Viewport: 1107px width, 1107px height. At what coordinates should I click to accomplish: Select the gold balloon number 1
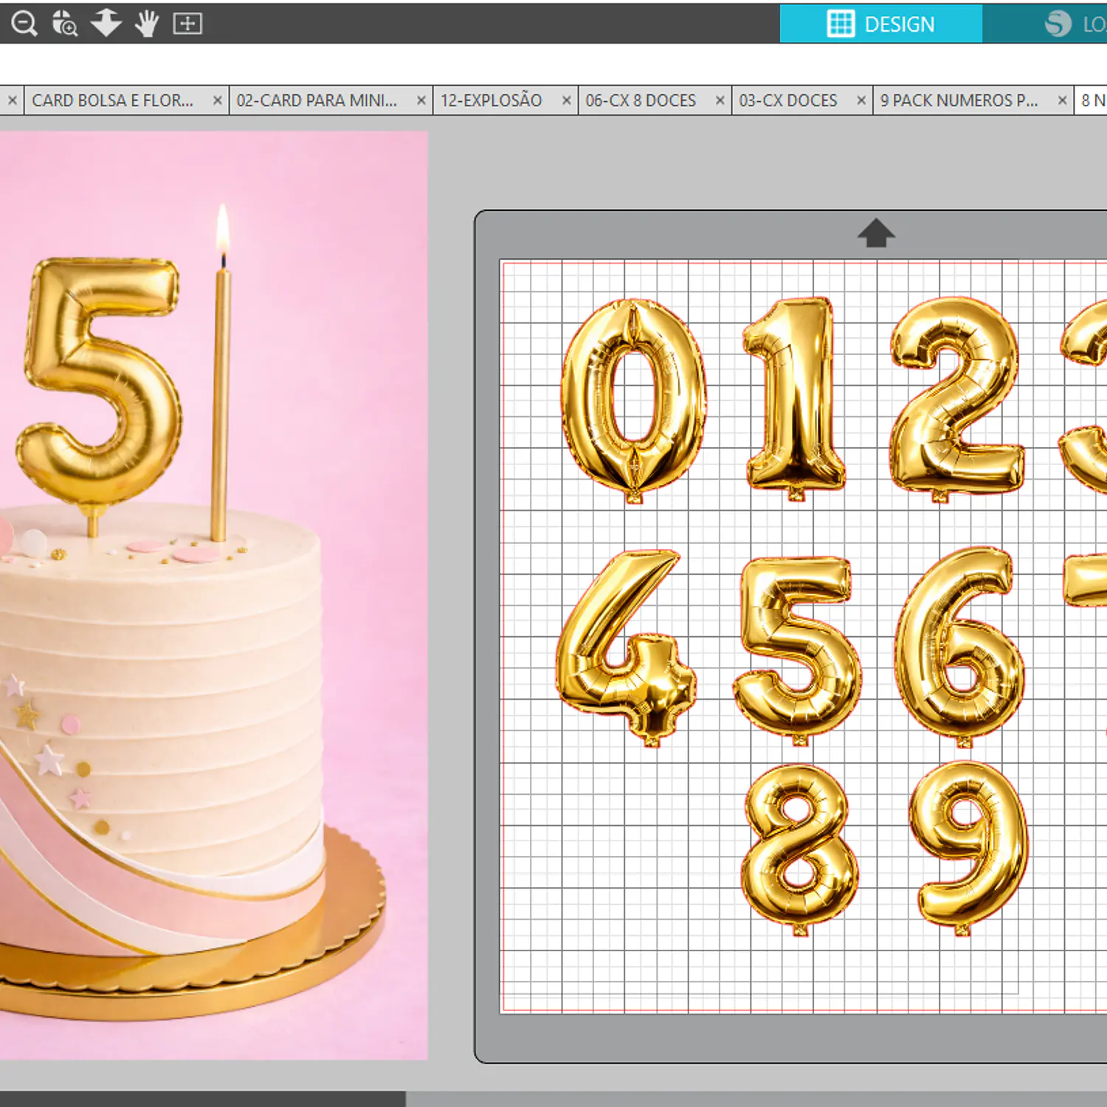(x=793, y=398)
